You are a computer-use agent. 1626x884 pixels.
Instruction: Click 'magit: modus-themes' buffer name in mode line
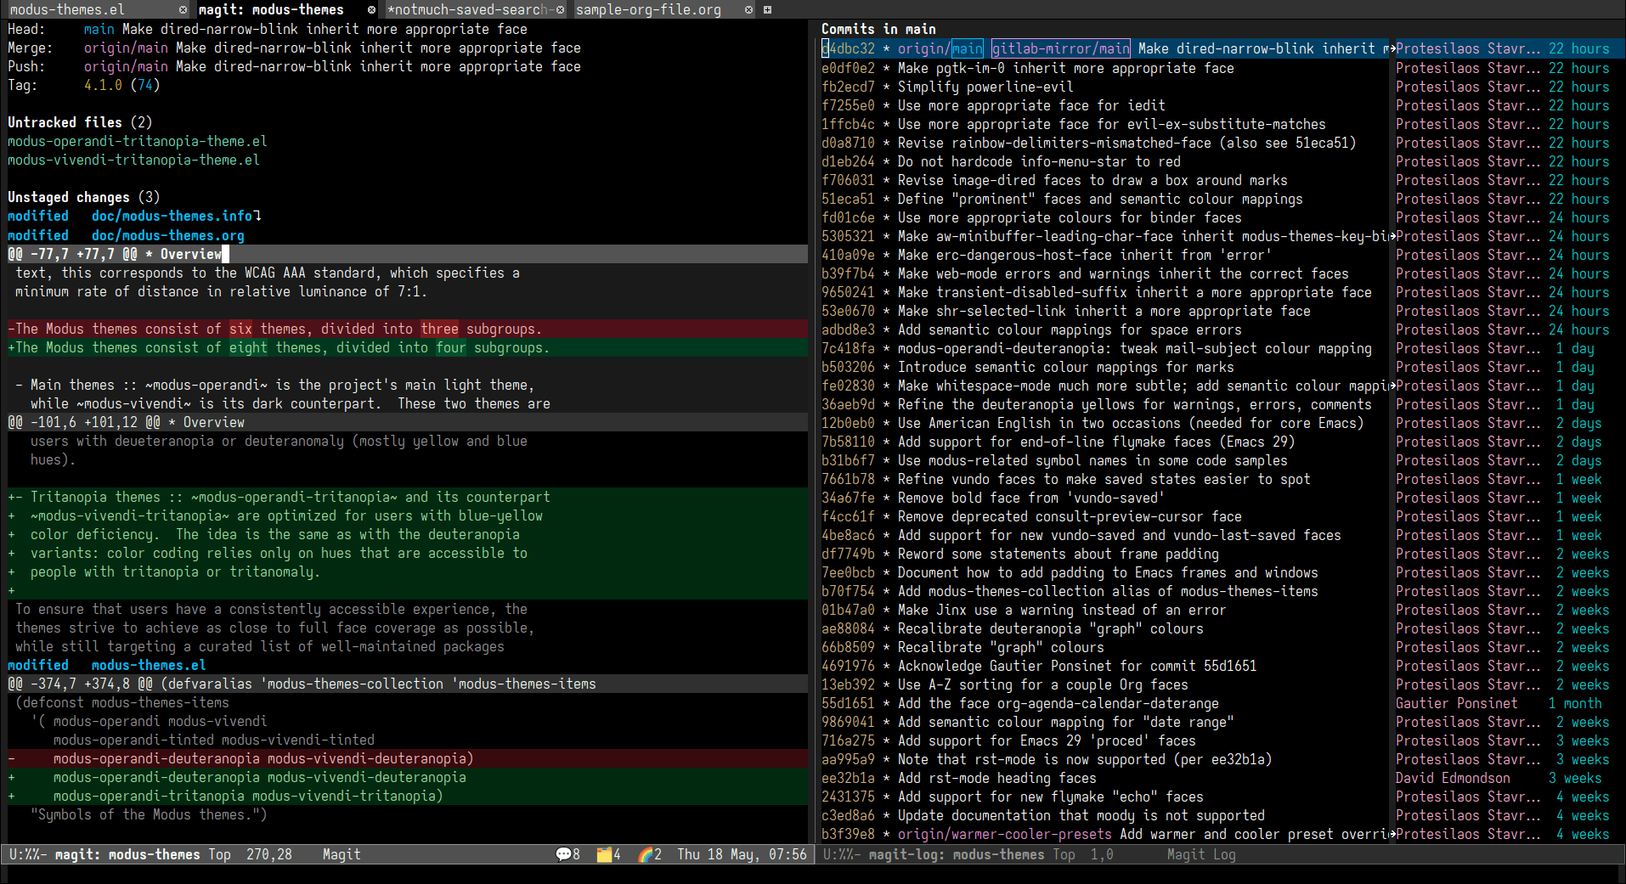pos(127,854)
